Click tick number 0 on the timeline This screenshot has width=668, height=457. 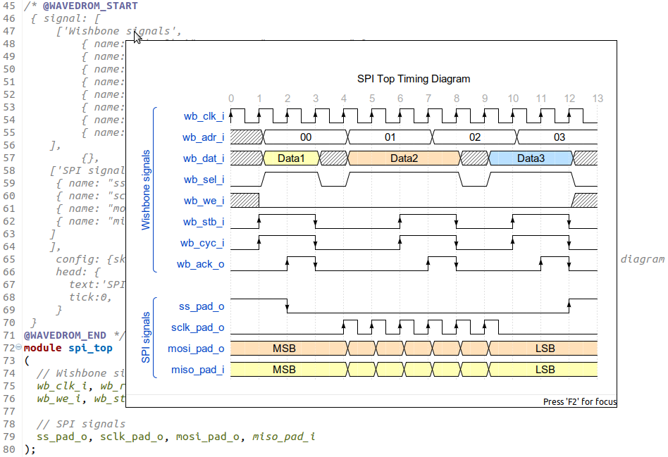230,99
